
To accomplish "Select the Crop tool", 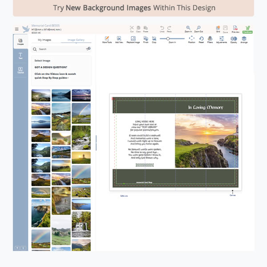I will (154, 39).
